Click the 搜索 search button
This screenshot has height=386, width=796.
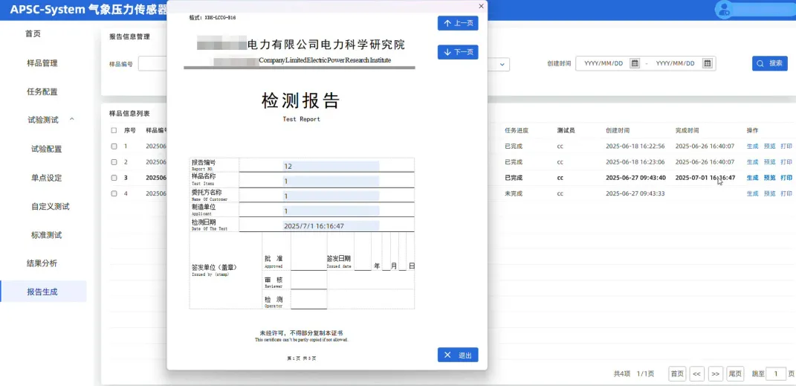click(x=769, y=63)
